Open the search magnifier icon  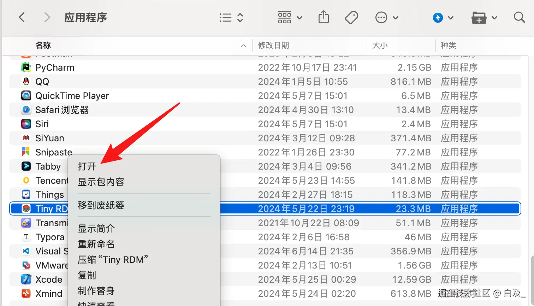pyautogui.click(x=519, y=17)
